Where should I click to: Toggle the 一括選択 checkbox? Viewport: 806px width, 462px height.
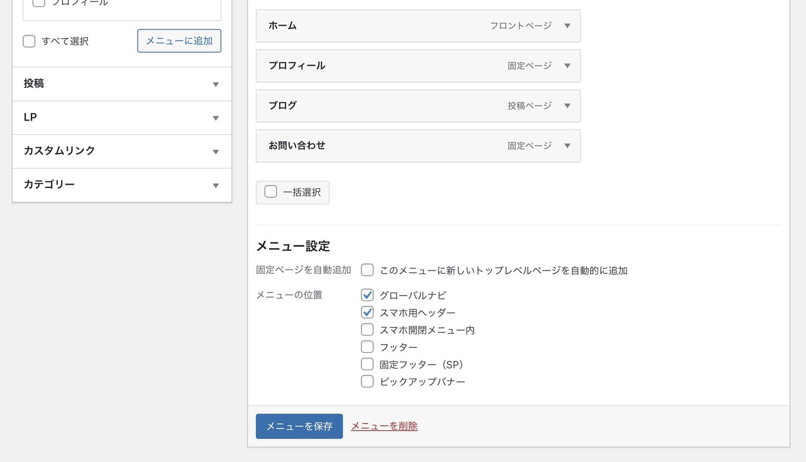point(271,192)
